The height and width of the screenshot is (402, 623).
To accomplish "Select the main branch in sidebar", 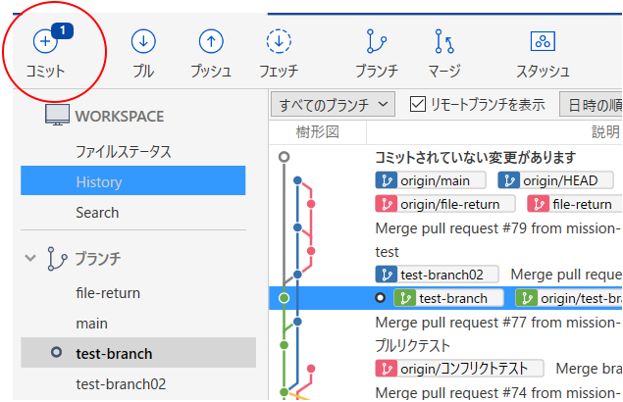I will point(91,323).
